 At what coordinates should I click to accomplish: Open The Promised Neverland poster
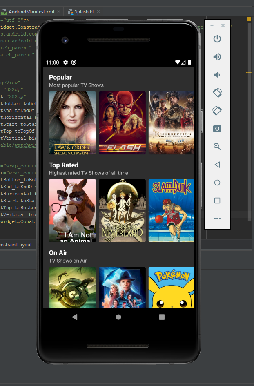point(123,211)
